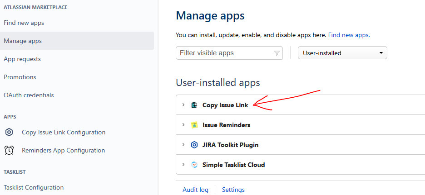Click the Copy Issue Link app icon
425x195 pixels.
[194, 105]
